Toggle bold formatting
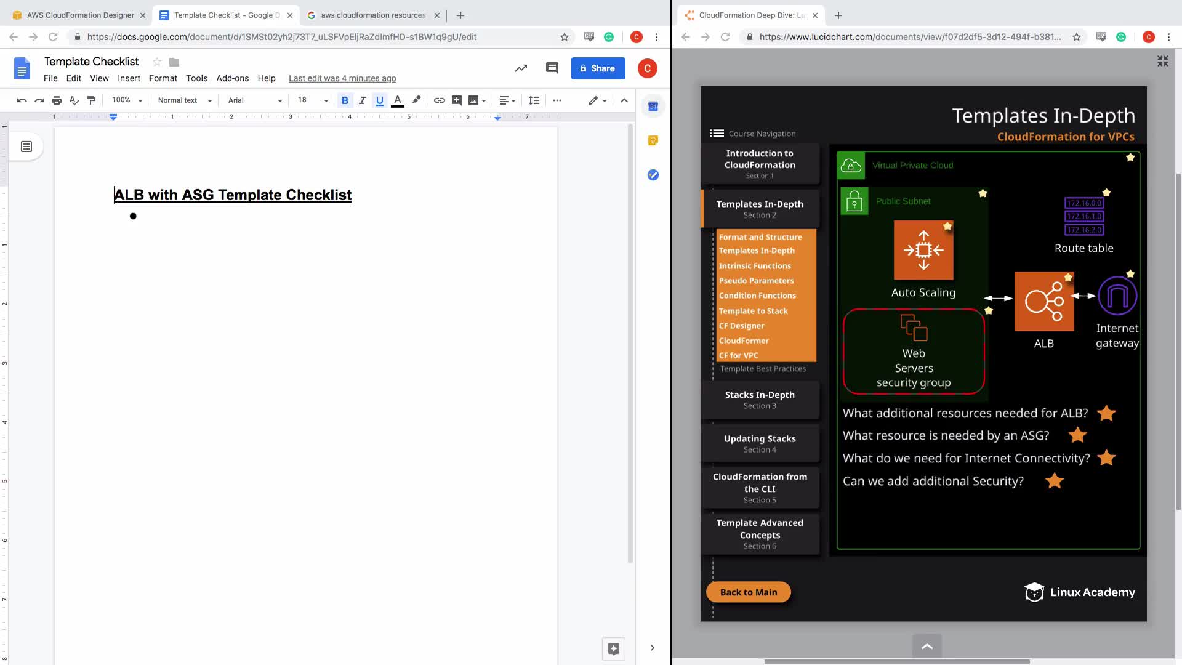 click(345, 100)
